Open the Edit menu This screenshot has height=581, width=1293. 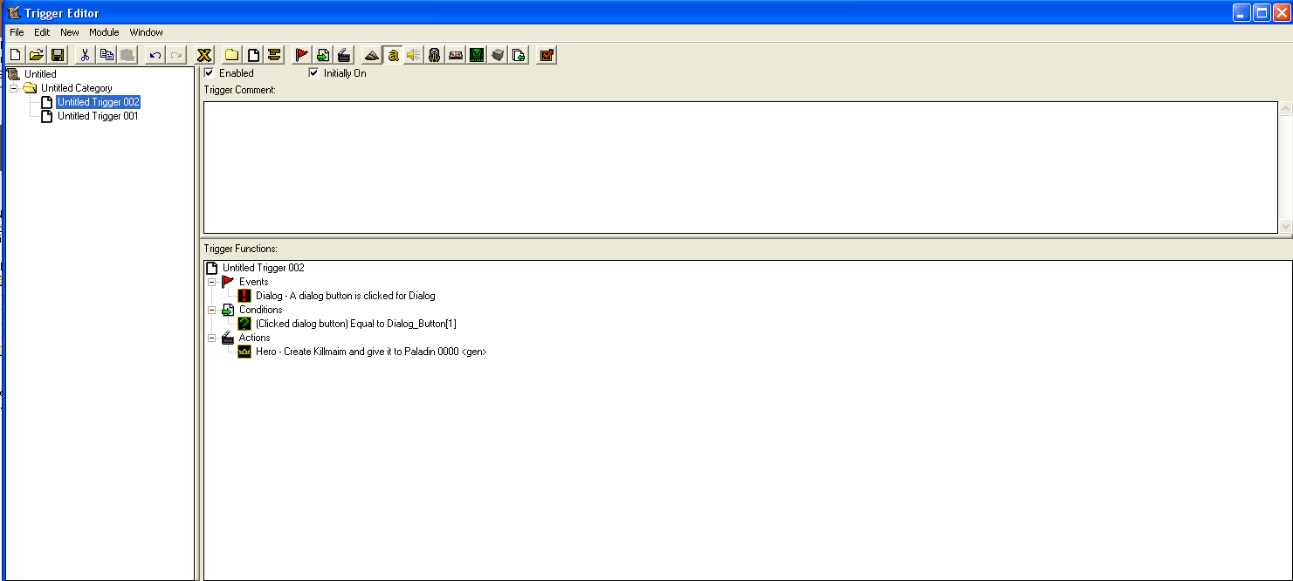[42, 32]
